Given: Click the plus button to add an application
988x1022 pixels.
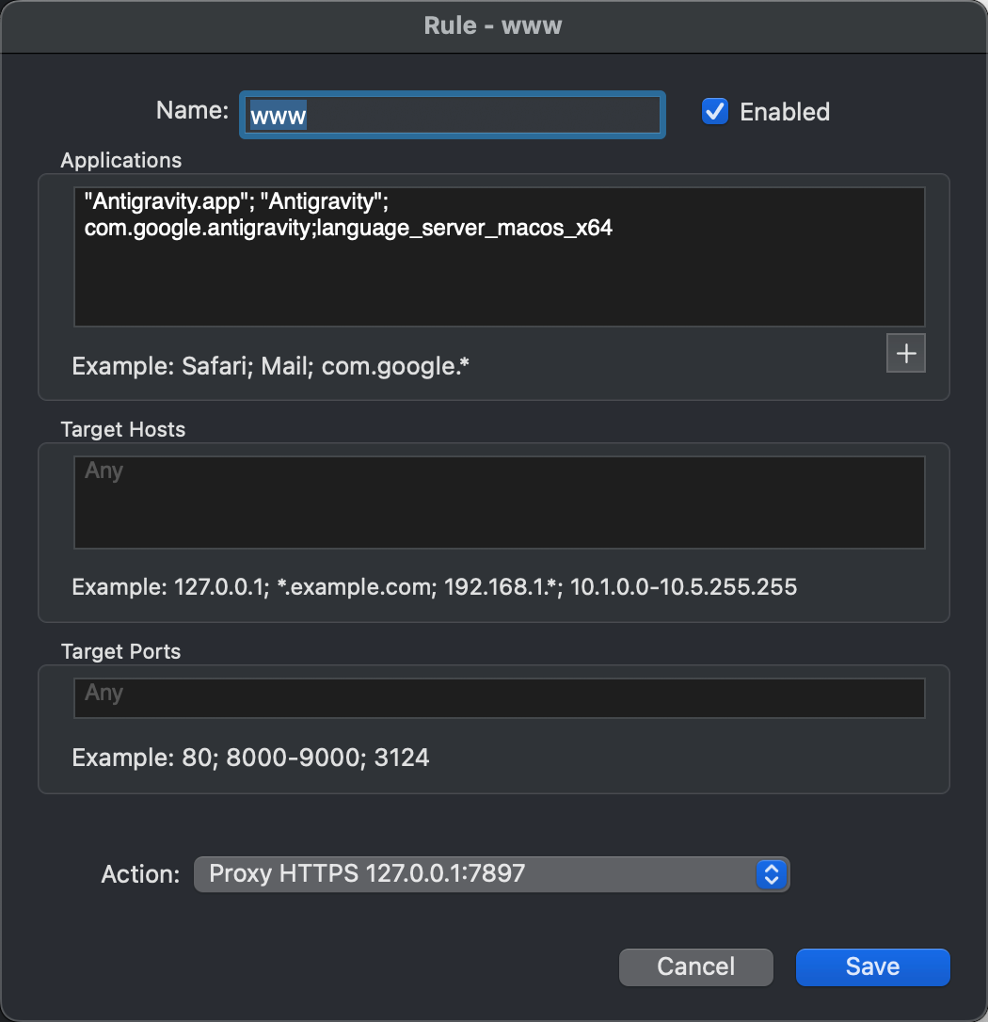Looking at the screenshot, I should click(906, 353).
